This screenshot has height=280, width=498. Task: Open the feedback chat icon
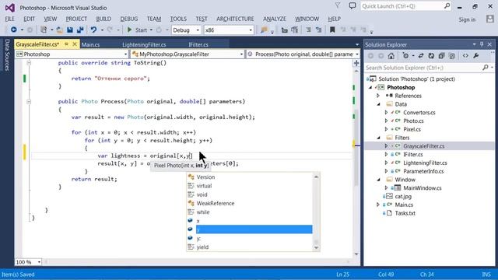pos(352,5)
